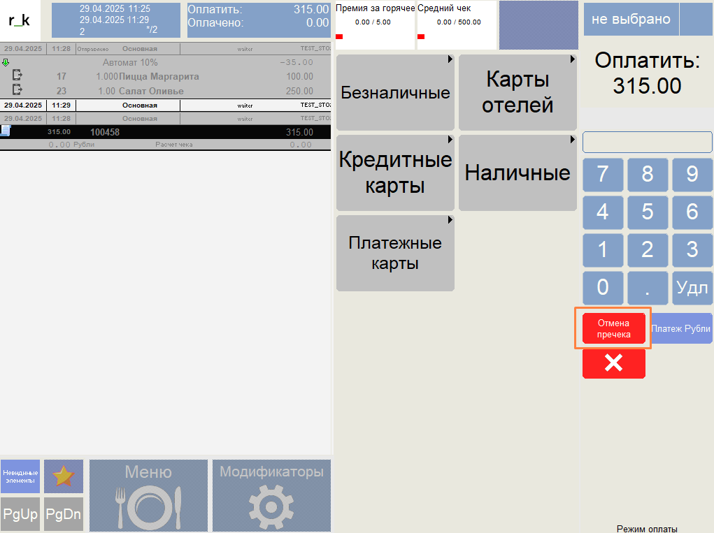Click the gold star favorites icon
Image resolution: width=714 pixels, height=533 pixels.
[64, 476]
